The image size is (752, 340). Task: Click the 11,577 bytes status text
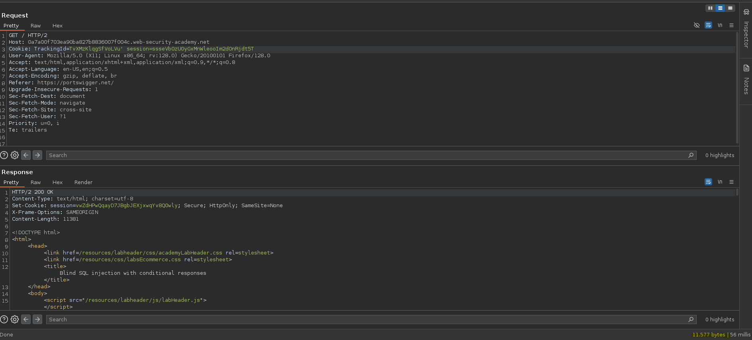pyautogui.click(x=709, y=335)
